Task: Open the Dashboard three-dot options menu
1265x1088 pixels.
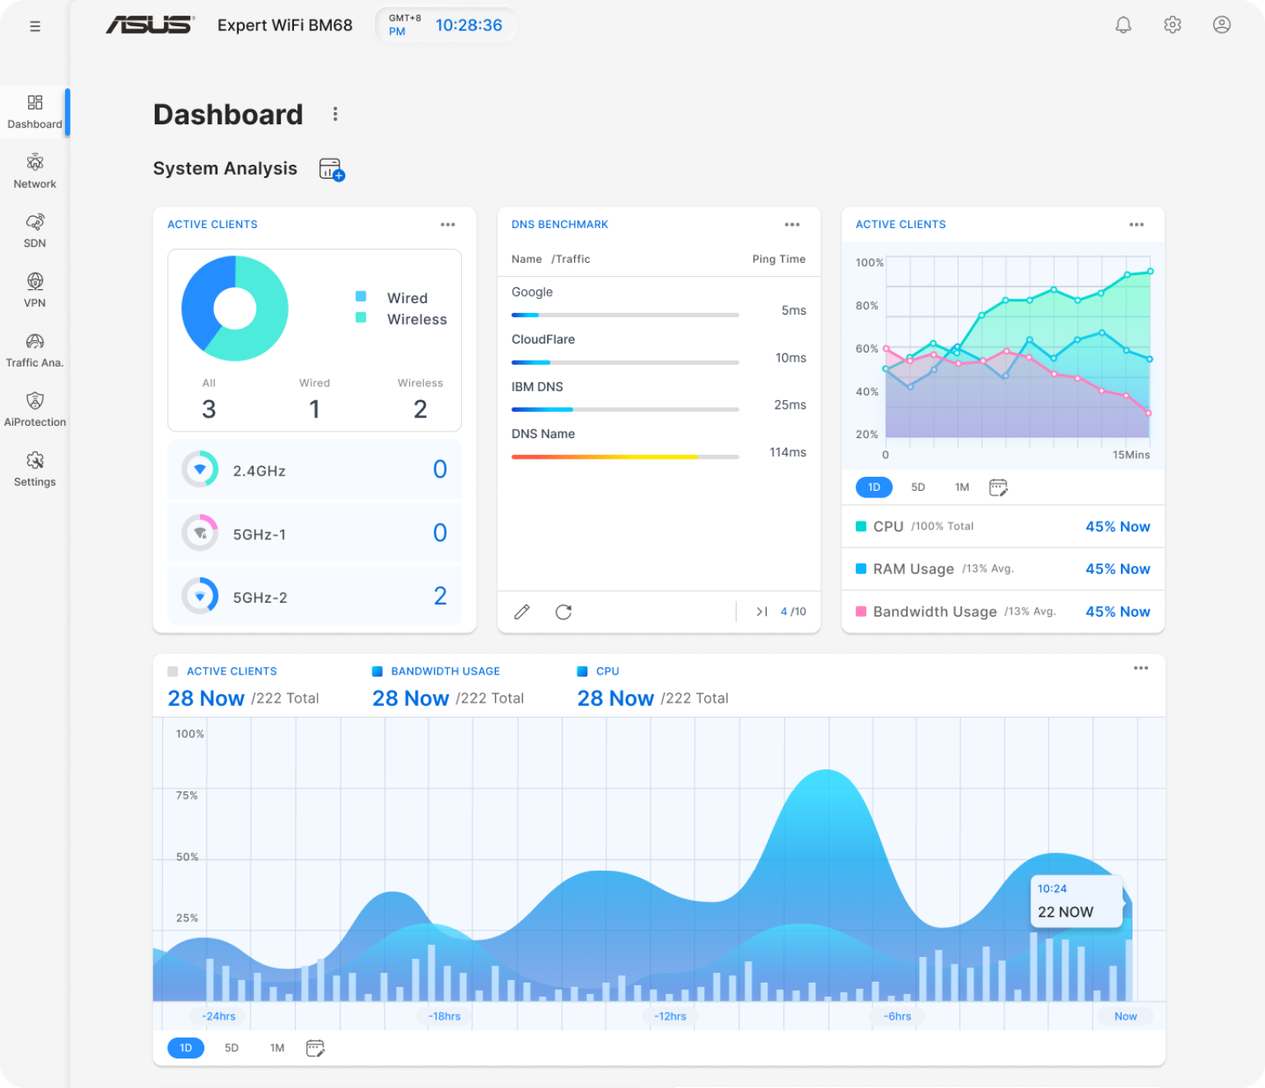Action: click(334, 114)
